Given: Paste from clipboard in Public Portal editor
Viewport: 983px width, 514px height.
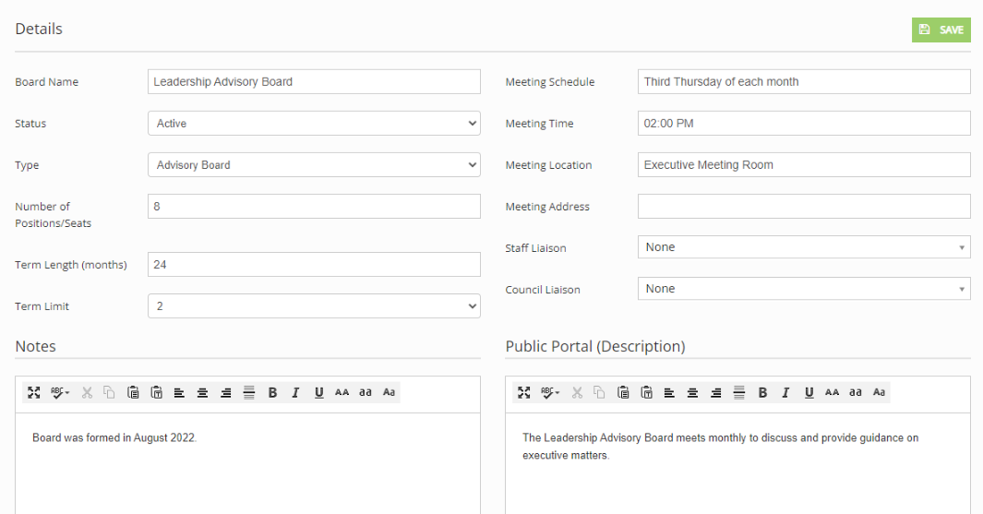Looking at the screenshot, I should (623, 392).
